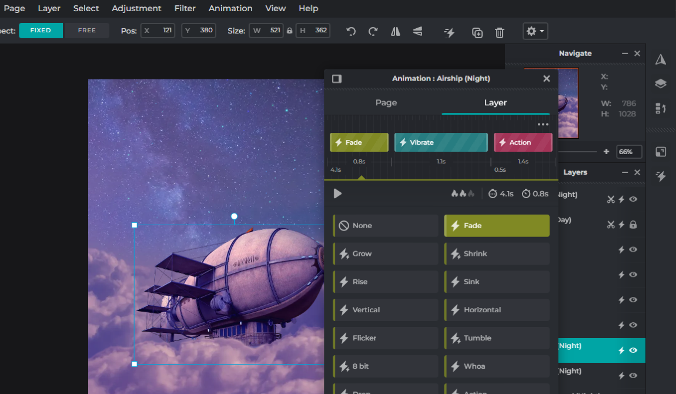Open the Layers panel from the right sidebar
The image size is (676, 394).
[x=660, y=84]
